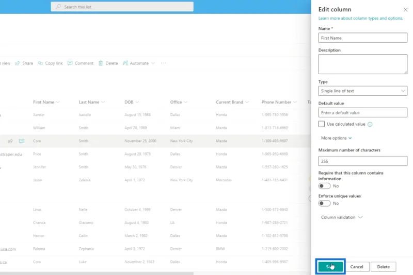413x275 pixels.
Task: Click the Share icon in toolbar
Action: [x=18, y=63]
